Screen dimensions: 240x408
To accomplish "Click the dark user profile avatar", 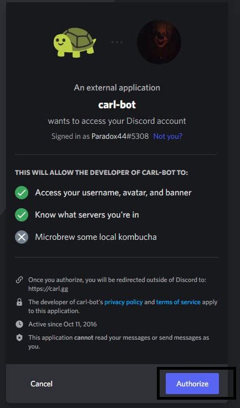I will click(x=159, y=42).
